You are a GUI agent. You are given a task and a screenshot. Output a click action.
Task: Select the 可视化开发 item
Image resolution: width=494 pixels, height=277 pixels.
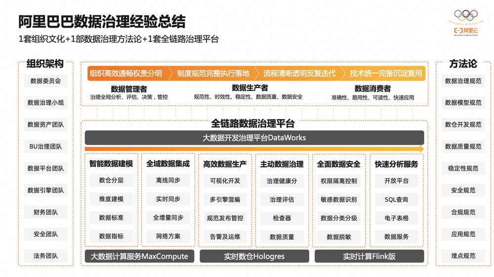coord(225,181)
